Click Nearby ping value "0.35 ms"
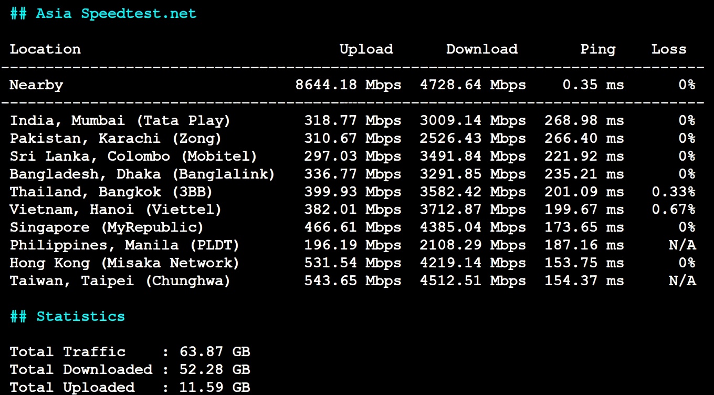This screenshot has width=714, height=395. pos(593,85)
